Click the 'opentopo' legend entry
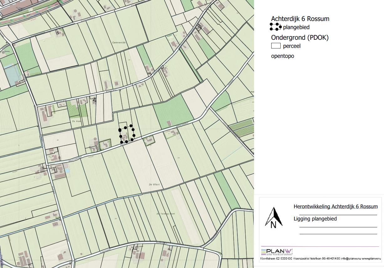Screen dimensions: 384x268 283,56
